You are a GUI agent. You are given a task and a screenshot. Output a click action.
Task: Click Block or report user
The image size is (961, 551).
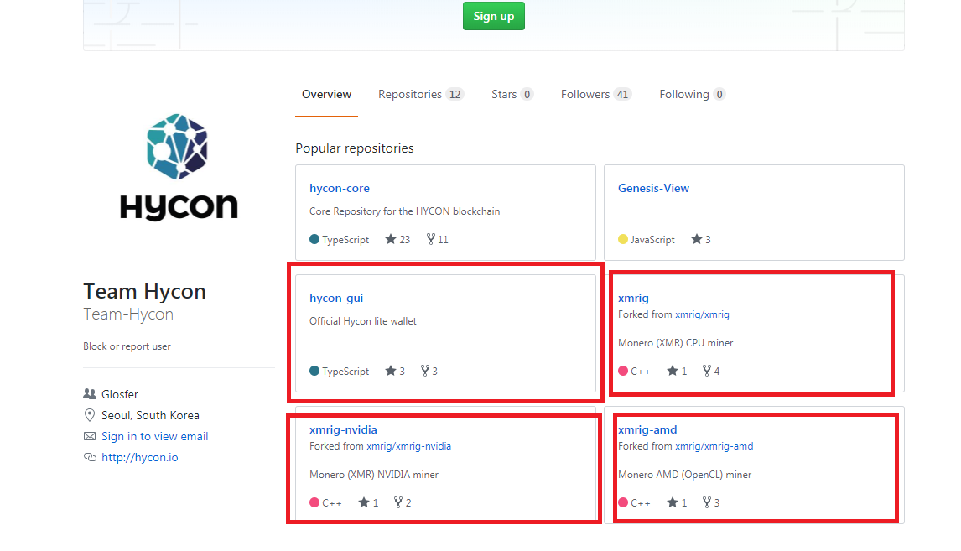point(127,346)
